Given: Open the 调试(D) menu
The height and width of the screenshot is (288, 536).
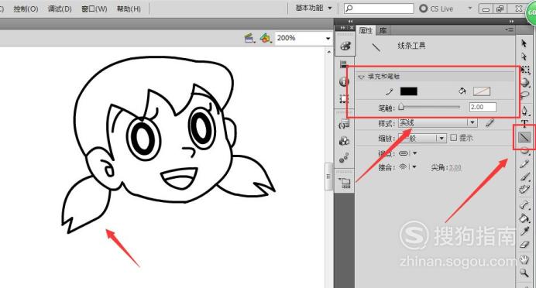Looking at the screenshot, I should tap(60, 9).
